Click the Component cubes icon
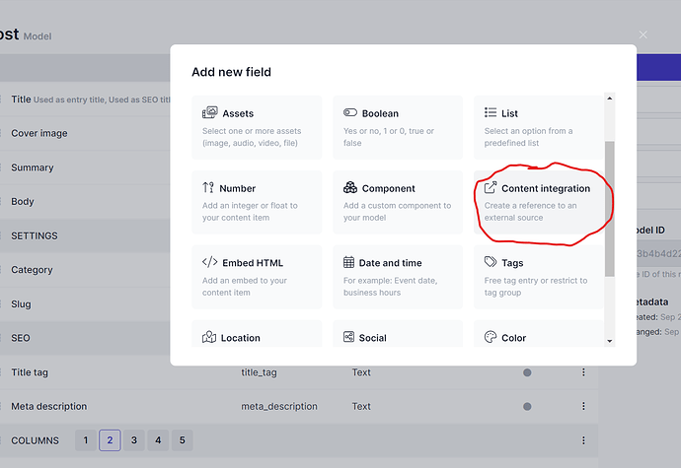 point(350,187)
